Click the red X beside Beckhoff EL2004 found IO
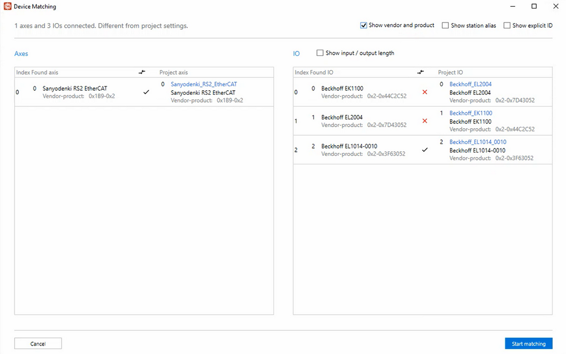Viewport: 566px width, 354px height. 424,121
